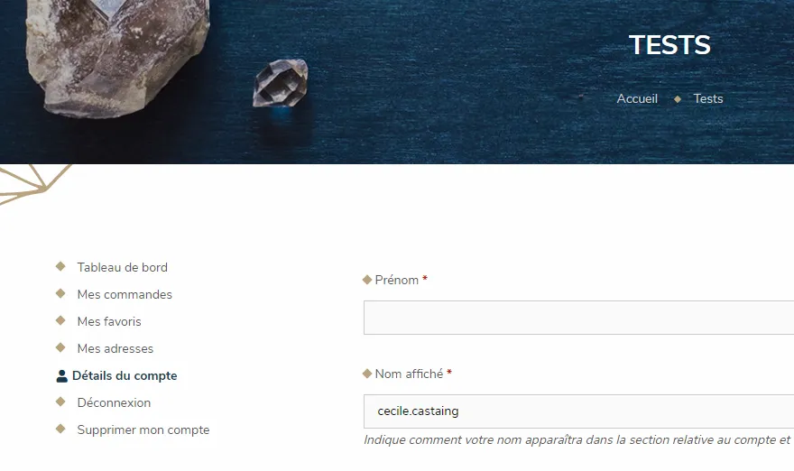Click the diamond bullet beside Mes adresses
Screen dimensions: 794x471
tap(60, 347)
